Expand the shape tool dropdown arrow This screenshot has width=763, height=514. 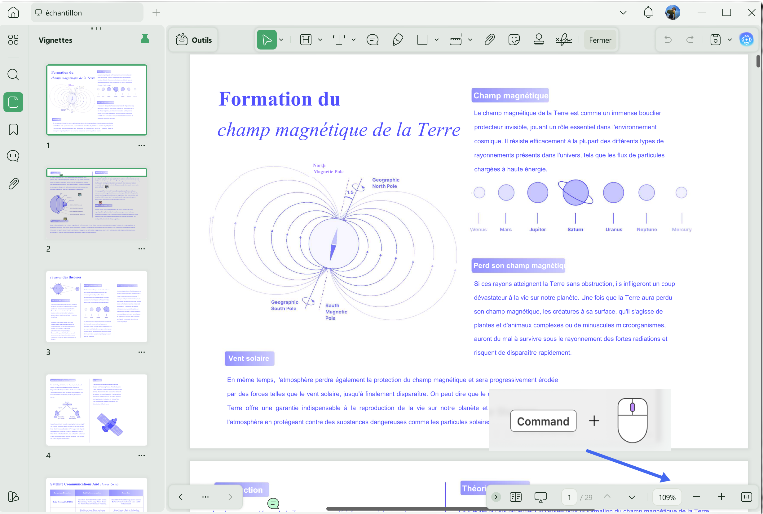(x=436, y=40)
